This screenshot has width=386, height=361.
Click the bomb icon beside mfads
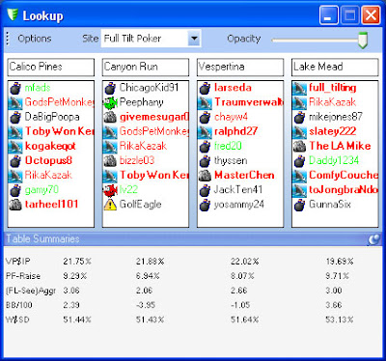click(x=15, y=88)
